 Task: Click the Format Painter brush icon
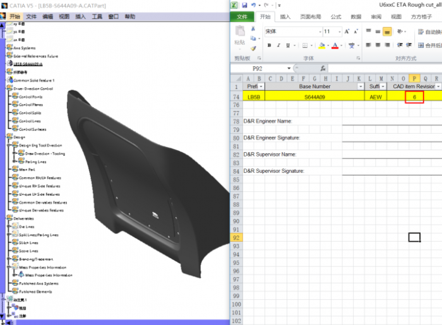(254, 49)
